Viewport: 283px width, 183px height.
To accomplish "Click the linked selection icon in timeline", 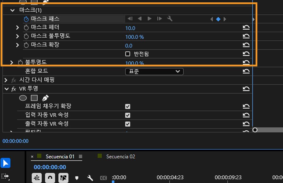I will tap(63, 177).
